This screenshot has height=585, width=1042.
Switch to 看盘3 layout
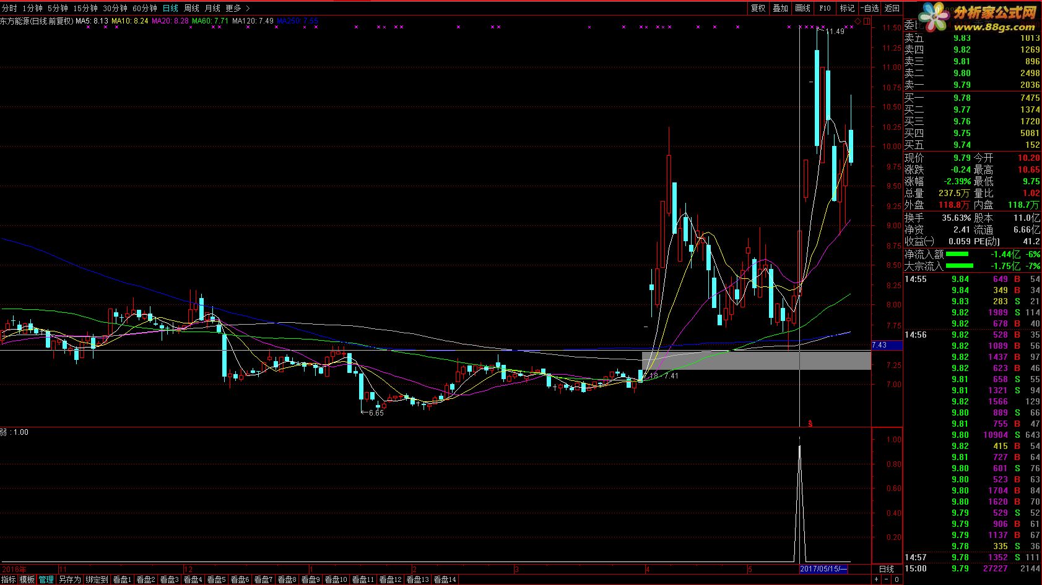click(170, 579)
